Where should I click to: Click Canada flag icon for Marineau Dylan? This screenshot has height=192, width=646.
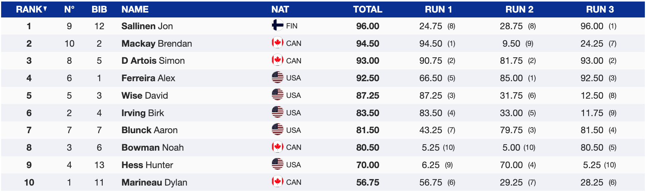click(277, 182)
